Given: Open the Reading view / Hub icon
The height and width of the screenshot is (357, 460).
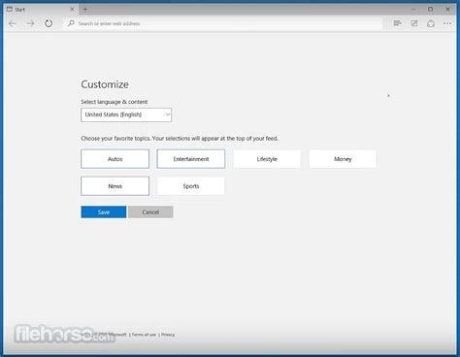Looking at the screenshot, I should pos(397,23).
